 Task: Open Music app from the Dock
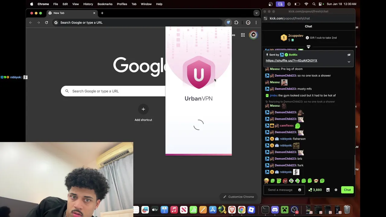174,210
